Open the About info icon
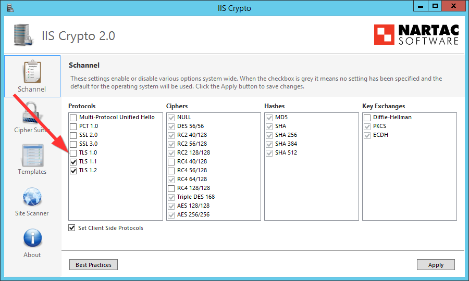 point(33,238)
